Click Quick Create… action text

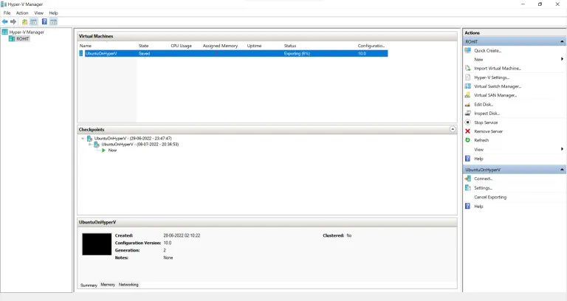tap(487, 51)
